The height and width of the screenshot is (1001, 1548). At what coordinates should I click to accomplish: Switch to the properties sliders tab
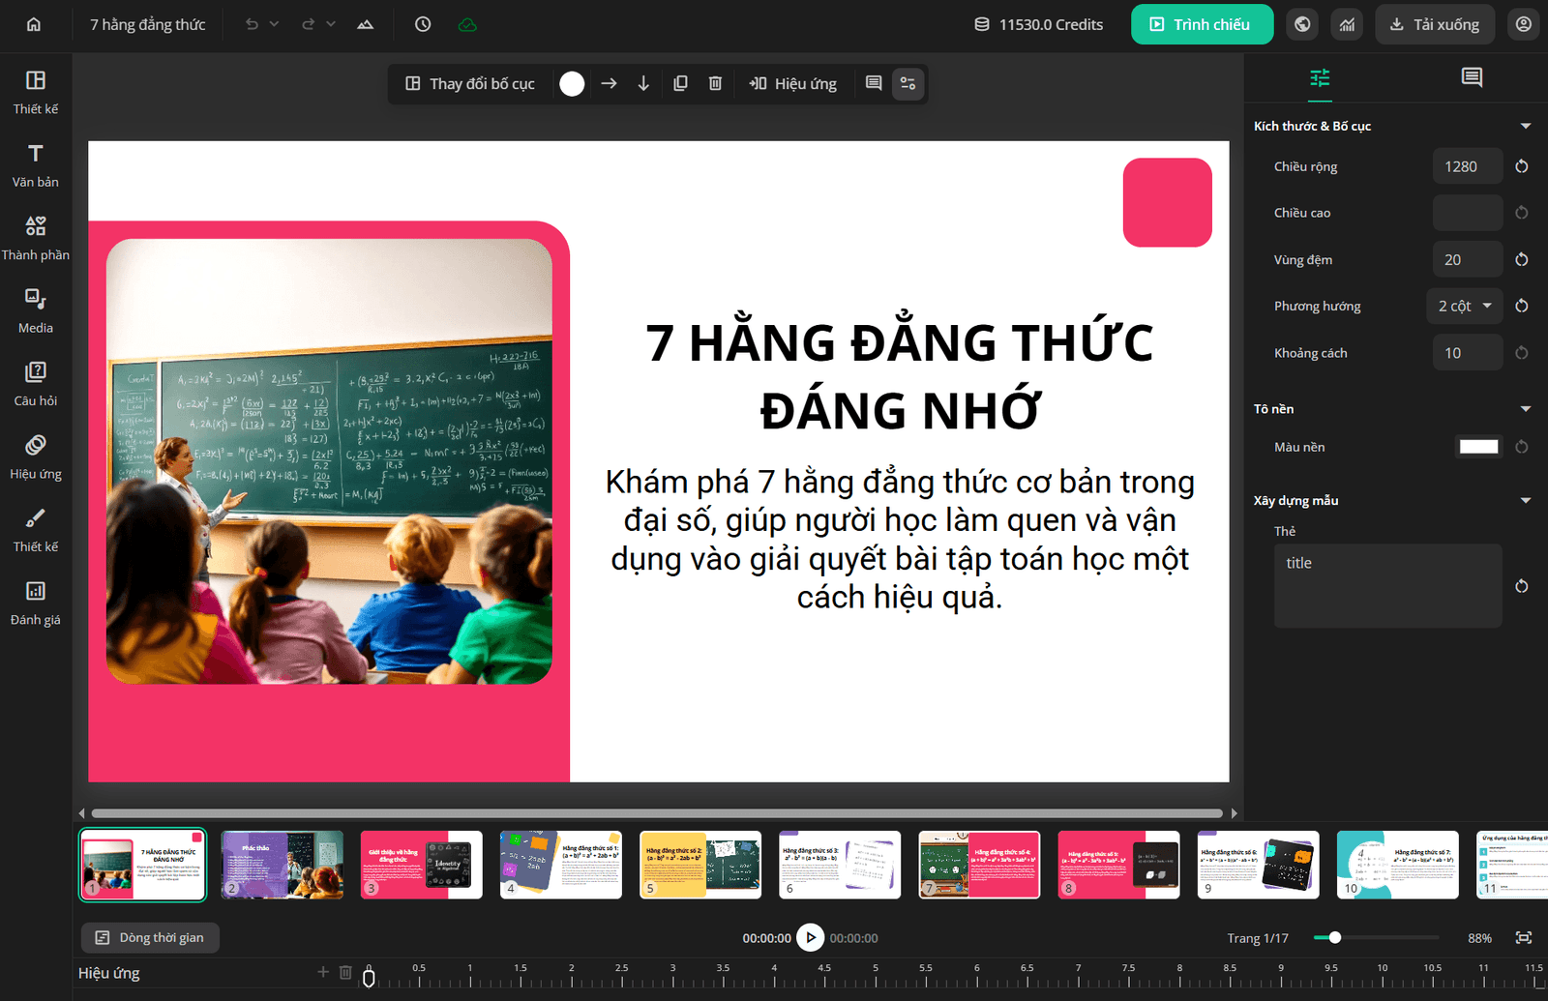[1320, 77]
